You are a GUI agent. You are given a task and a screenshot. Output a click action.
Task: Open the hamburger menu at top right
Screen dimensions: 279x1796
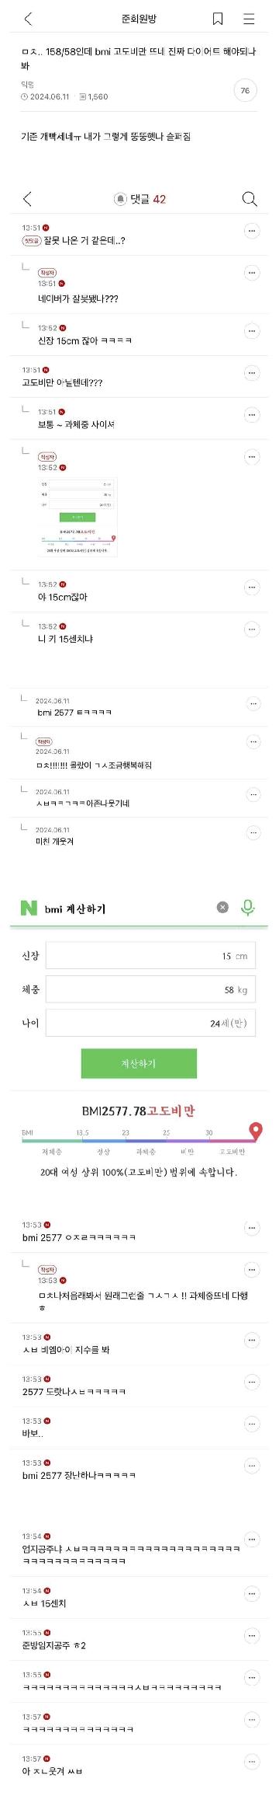click(x=249, y=19)
